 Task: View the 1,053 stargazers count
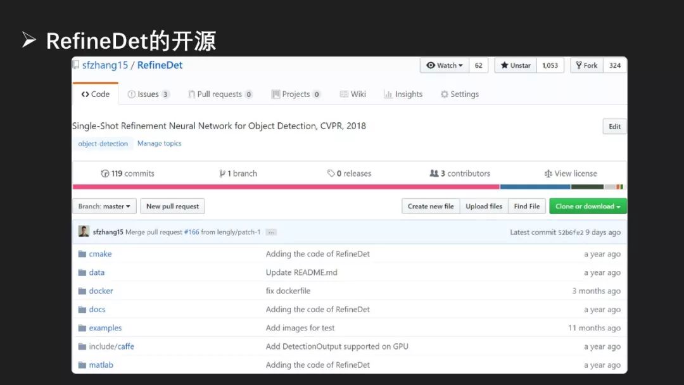click(550, 65)
